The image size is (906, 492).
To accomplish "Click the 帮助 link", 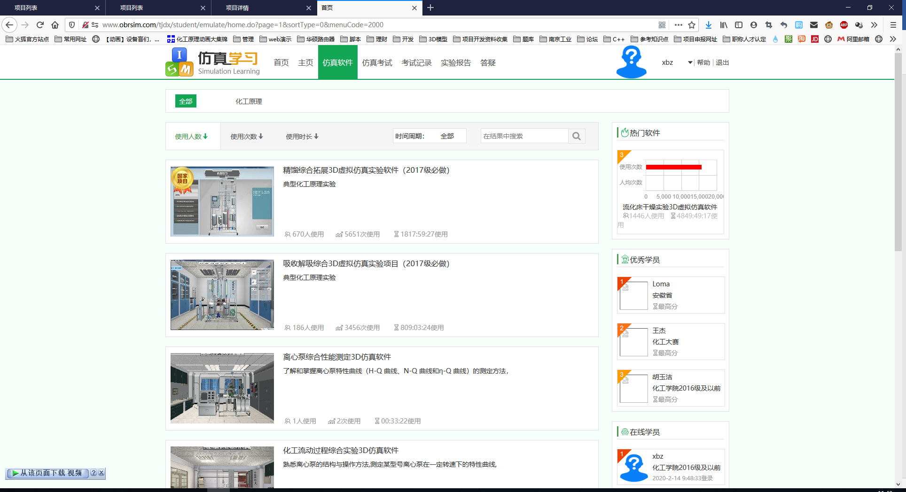I will (x=703, y=62).
